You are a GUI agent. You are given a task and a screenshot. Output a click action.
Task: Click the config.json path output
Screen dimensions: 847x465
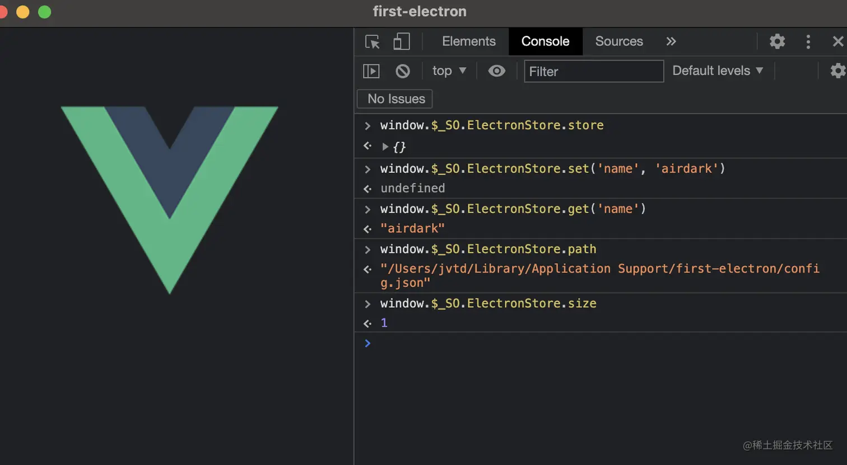[x=600, y=276]
